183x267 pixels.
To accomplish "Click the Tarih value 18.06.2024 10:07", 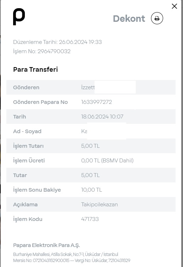I will coord(102,117).
